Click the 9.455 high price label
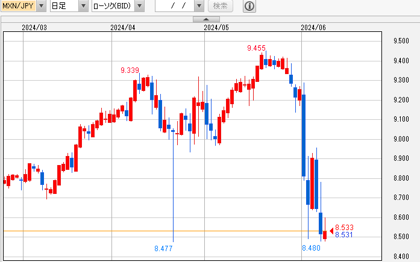Screen dimensions: 420x262 tap(256, 48)
